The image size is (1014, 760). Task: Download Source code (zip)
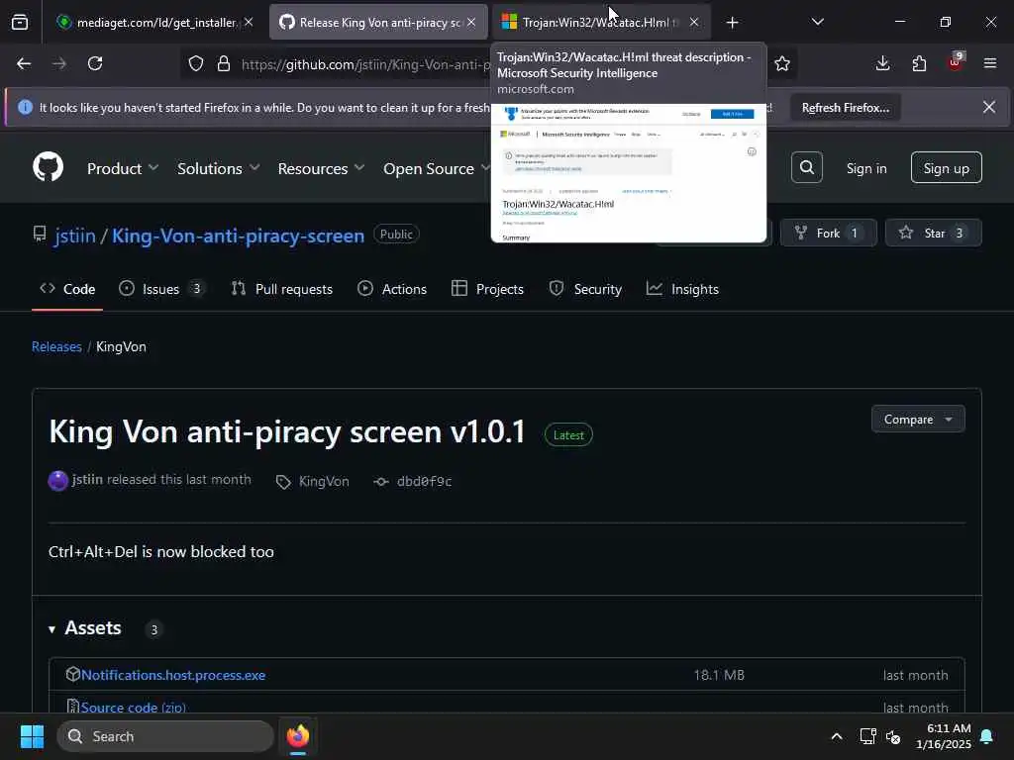(134, 707)
